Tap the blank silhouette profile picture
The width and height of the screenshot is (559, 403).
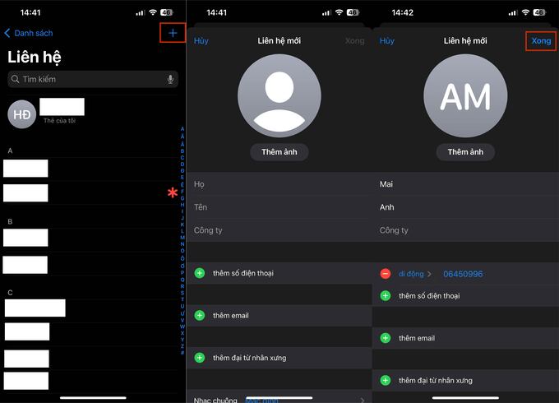279,96
